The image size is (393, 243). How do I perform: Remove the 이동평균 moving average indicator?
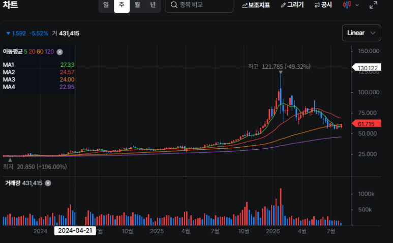59,52
